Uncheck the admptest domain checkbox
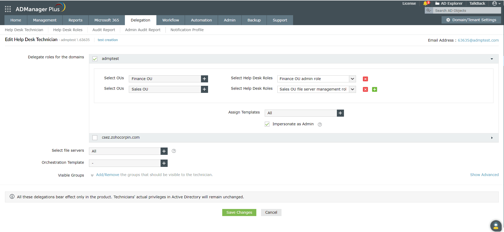504x232 pixels. point(95,59)
